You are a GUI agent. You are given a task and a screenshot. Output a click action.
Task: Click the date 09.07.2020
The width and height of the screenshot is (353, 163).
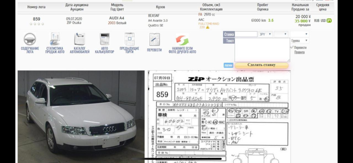tap(74, 19)
